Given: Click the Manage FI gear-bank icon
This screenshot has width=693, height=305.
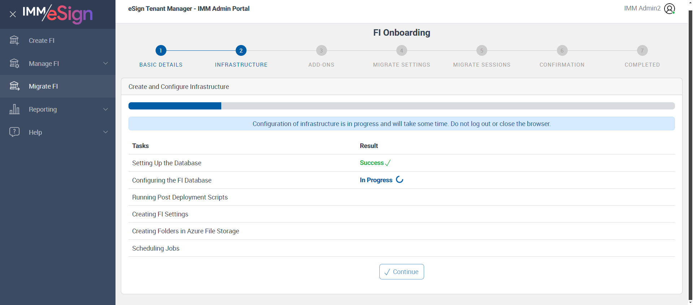Looking at the screenshot, I should click(x=14, y=63).
